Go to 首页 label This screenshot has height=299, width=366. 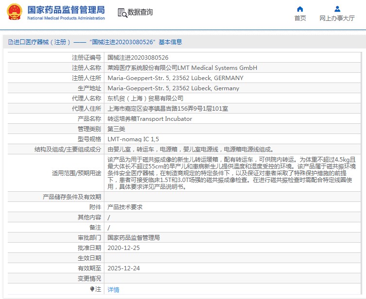tap(300, 18)
